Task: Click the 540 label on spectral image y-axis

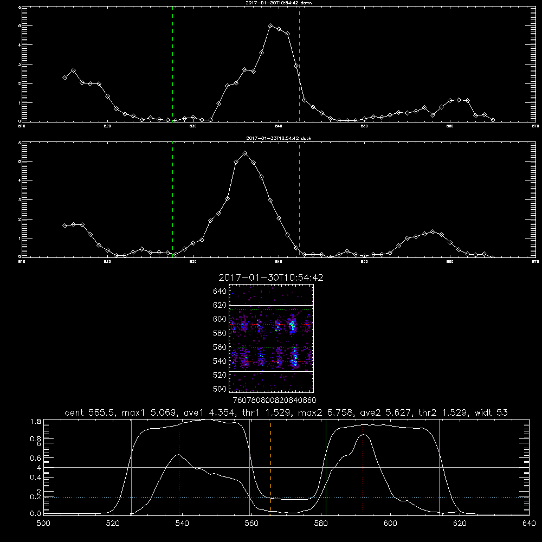Action: click(x=220, y=361)
